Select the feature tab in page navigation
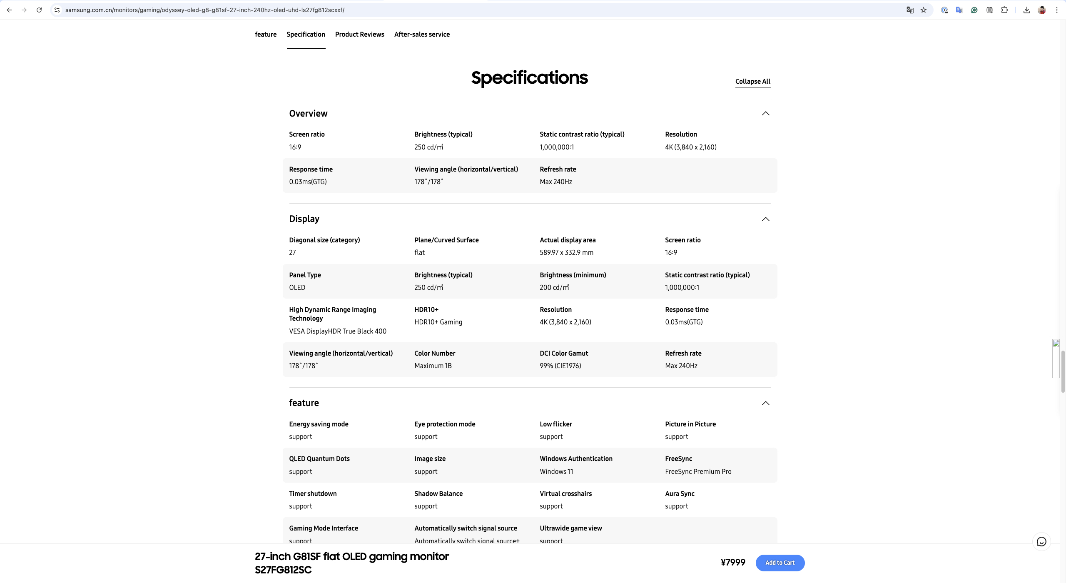This screenshot has height=583, width=1066. (x=266, y=35)
